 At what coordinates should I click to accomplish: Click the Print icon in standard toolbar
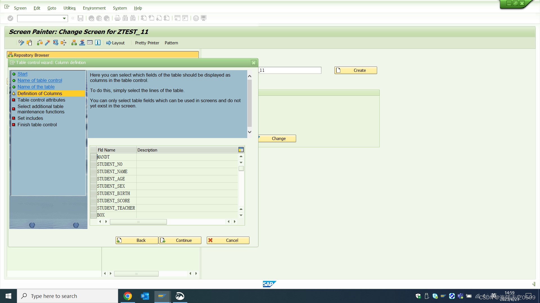(118, 18)
